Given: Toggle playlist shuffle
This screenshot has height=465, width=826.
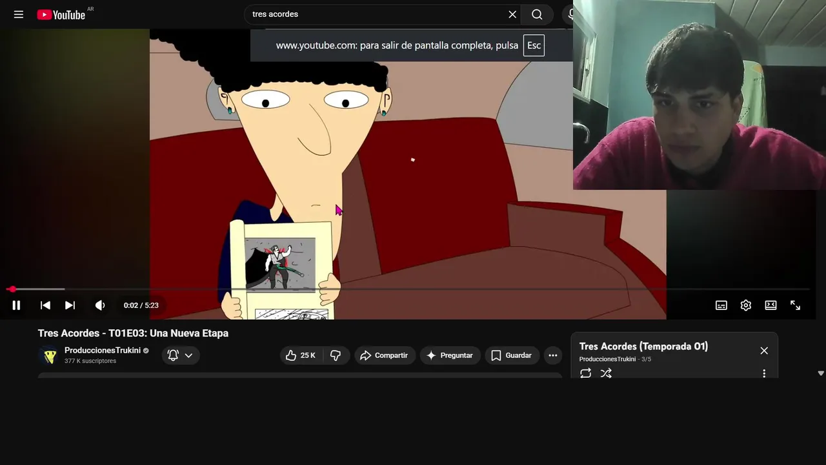Looking at the screenshot, I should pyautogui.click(x=606, y=373).
